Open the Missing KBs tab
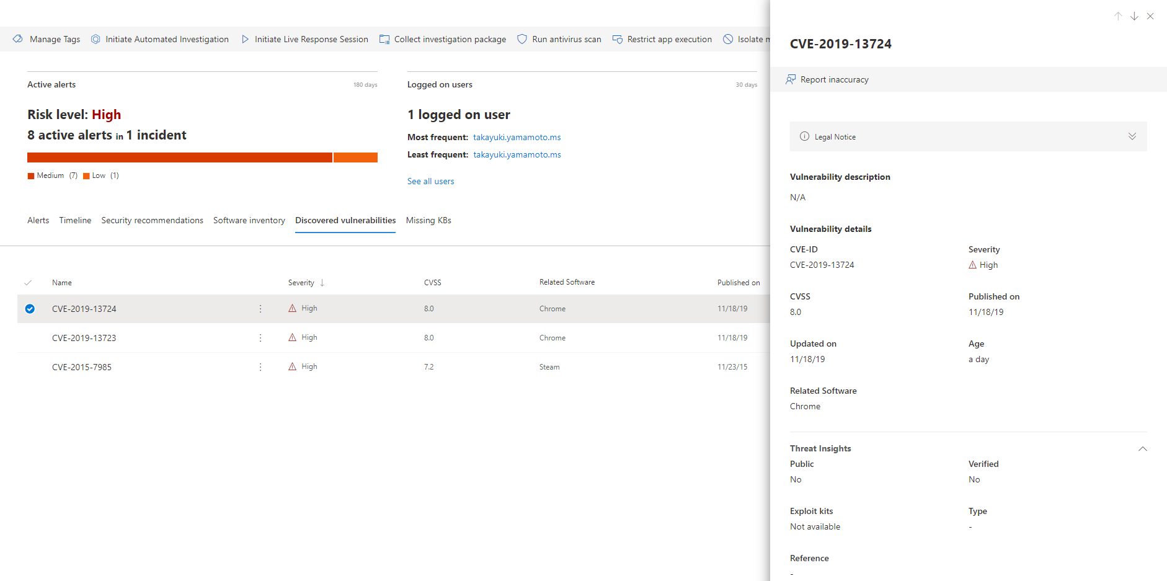 pyautogui.click(x=428, y=220)
